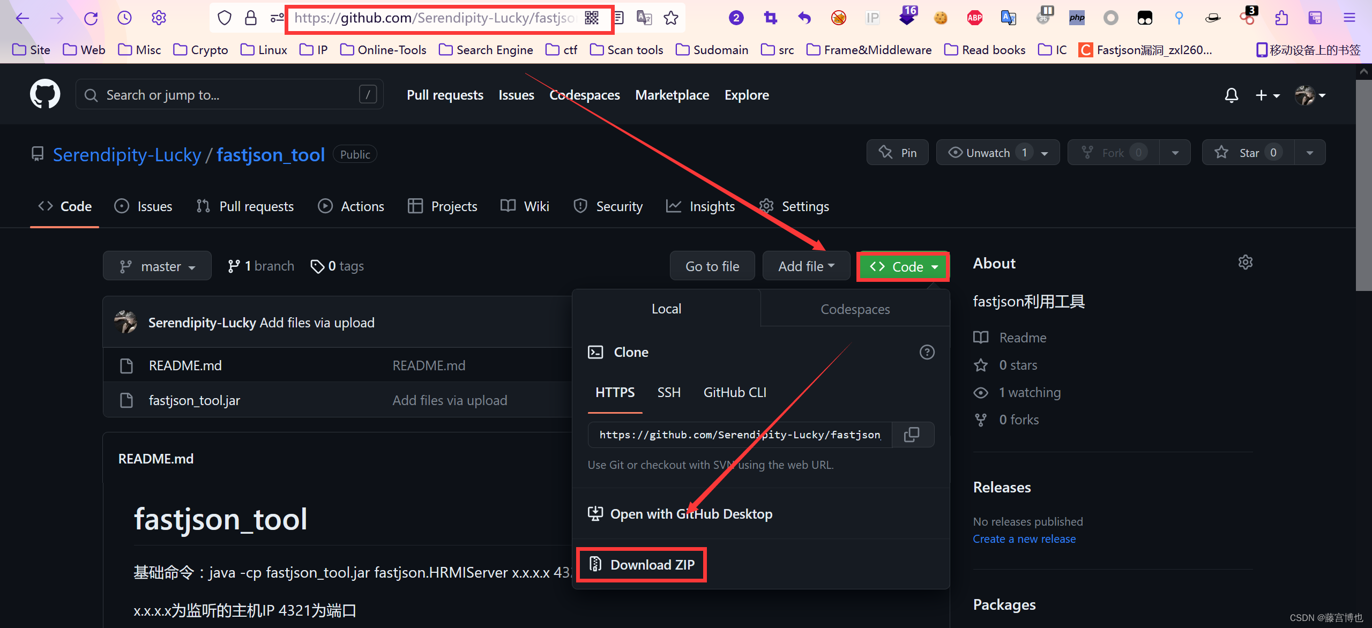Expand the Unwatch options dropdown arrow
This screenshot has width=1372, height=628.
[x=1045, y=153]
